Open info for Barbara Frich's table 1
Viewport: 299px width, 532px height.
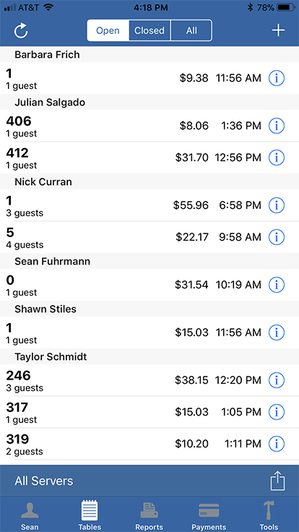(277, 78)
